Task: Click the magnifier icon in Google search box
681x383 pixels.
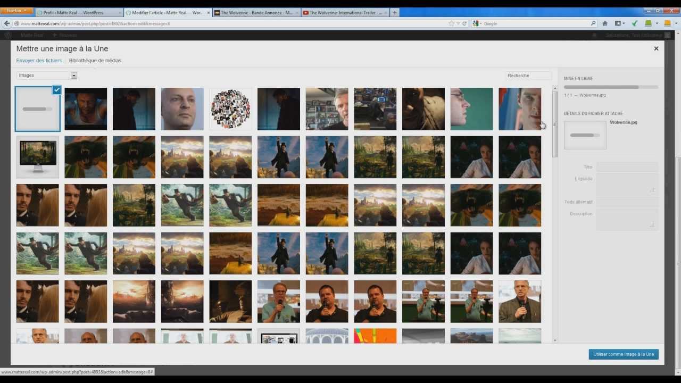Action: click(593, 23)
